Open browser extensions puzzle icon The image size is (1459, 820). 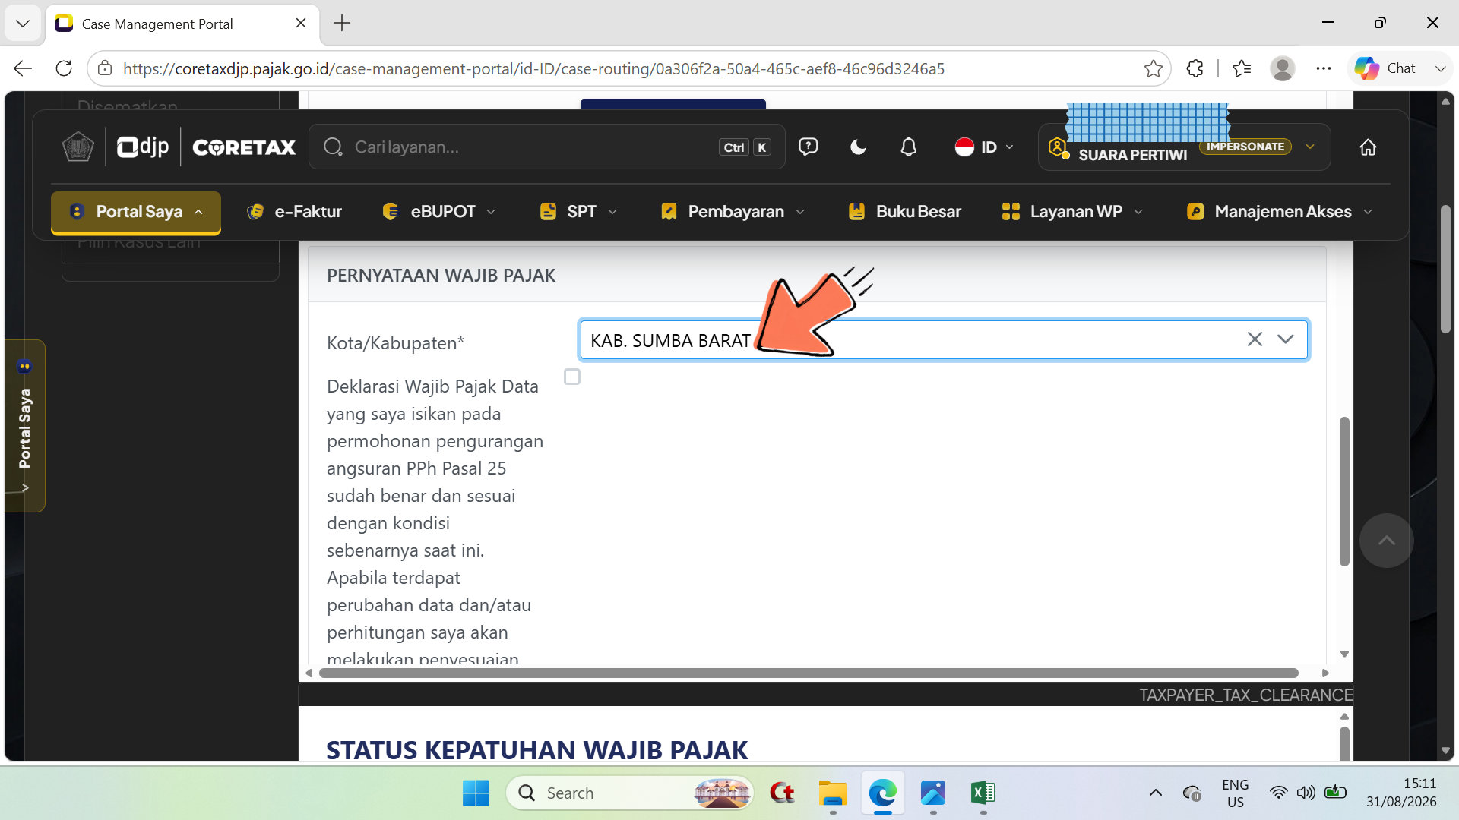[x=1195, y=68]
